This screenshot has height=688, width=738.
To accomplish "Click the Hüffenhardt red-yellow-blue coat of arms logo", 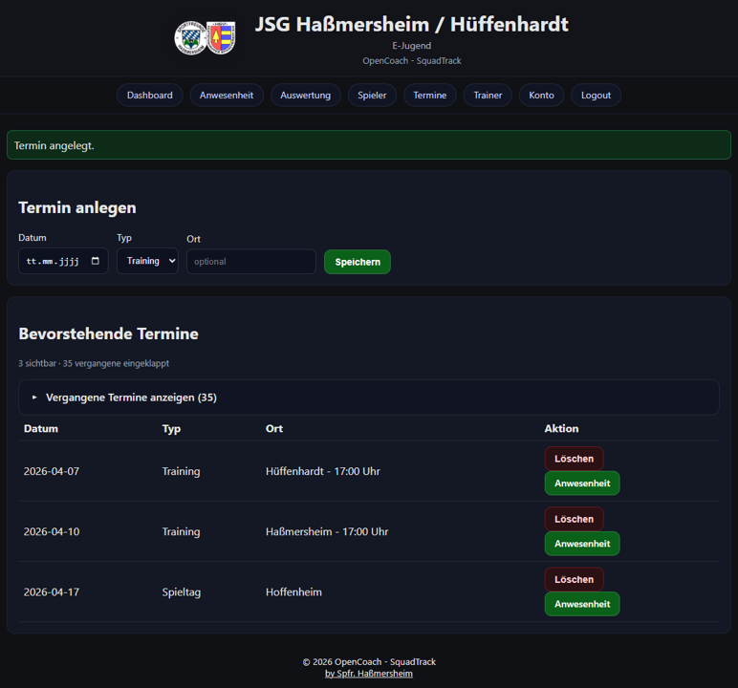I will (221, 37).
